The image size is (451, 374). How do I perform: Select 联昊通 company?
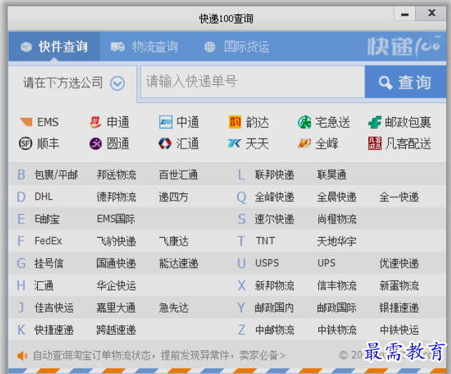tap(332, 175)
